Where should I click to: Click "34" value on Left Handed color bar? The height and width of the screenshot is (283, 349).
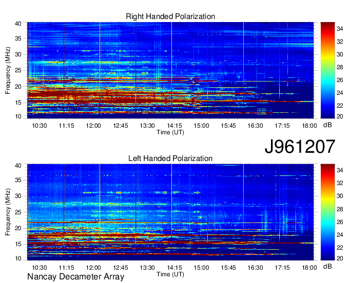340,170
